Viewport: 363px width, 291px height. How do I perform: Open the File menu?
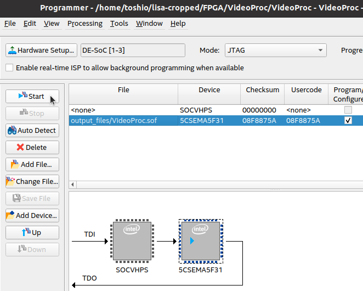(x=10, y=24)
